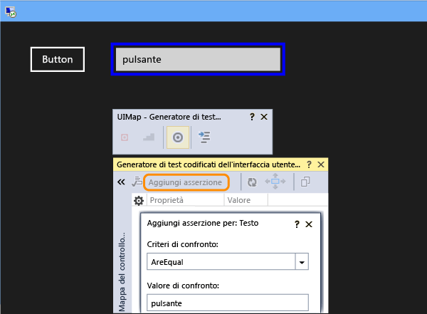Click the generate code icon in UIMap
Screen dimensions: 427x314
click(204, 137)
